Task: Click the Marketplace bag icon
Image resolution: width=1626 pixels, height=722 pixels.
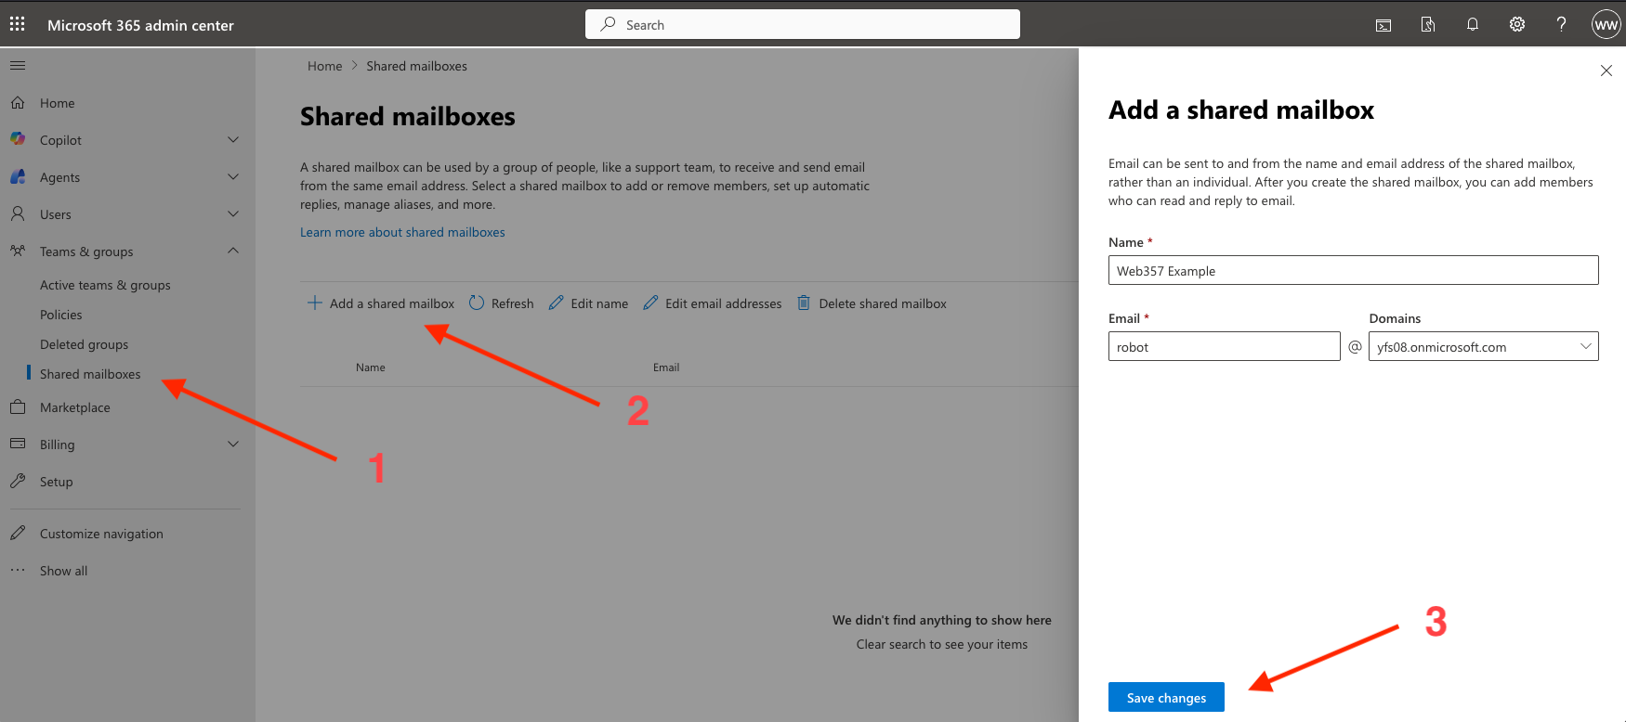Action: coord(18,407)
